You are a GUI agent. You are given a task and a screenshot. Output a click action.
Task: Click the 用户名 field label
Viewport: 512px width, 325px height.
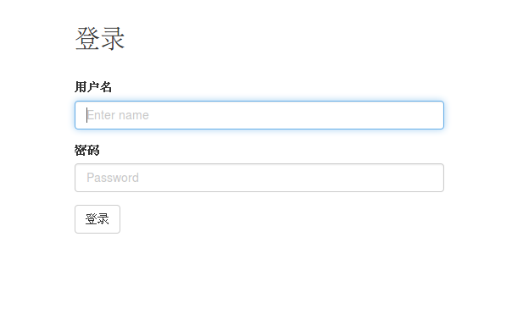(93, 87)
